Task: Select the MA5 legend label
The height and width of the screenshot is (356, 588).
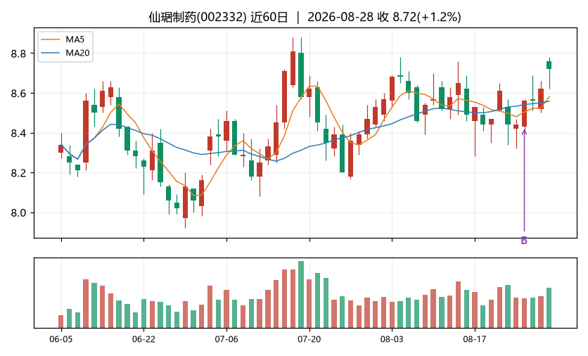Action: pyautogui.click(x=75, y=39)
